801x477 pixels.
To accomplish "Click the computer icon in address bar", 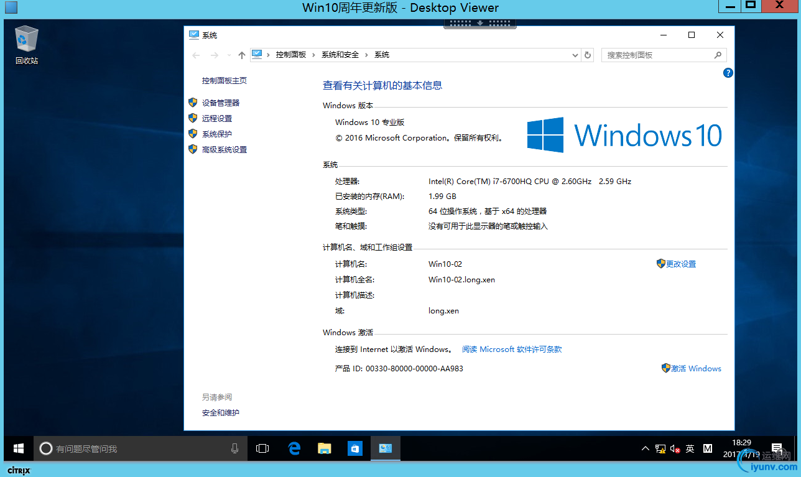I will pos(257,55).
